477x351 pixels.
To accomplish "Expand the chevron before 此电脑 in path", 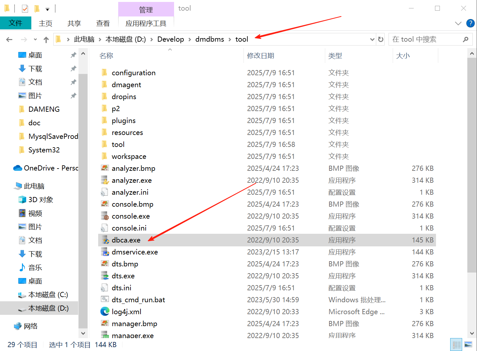I will point(68,39).
